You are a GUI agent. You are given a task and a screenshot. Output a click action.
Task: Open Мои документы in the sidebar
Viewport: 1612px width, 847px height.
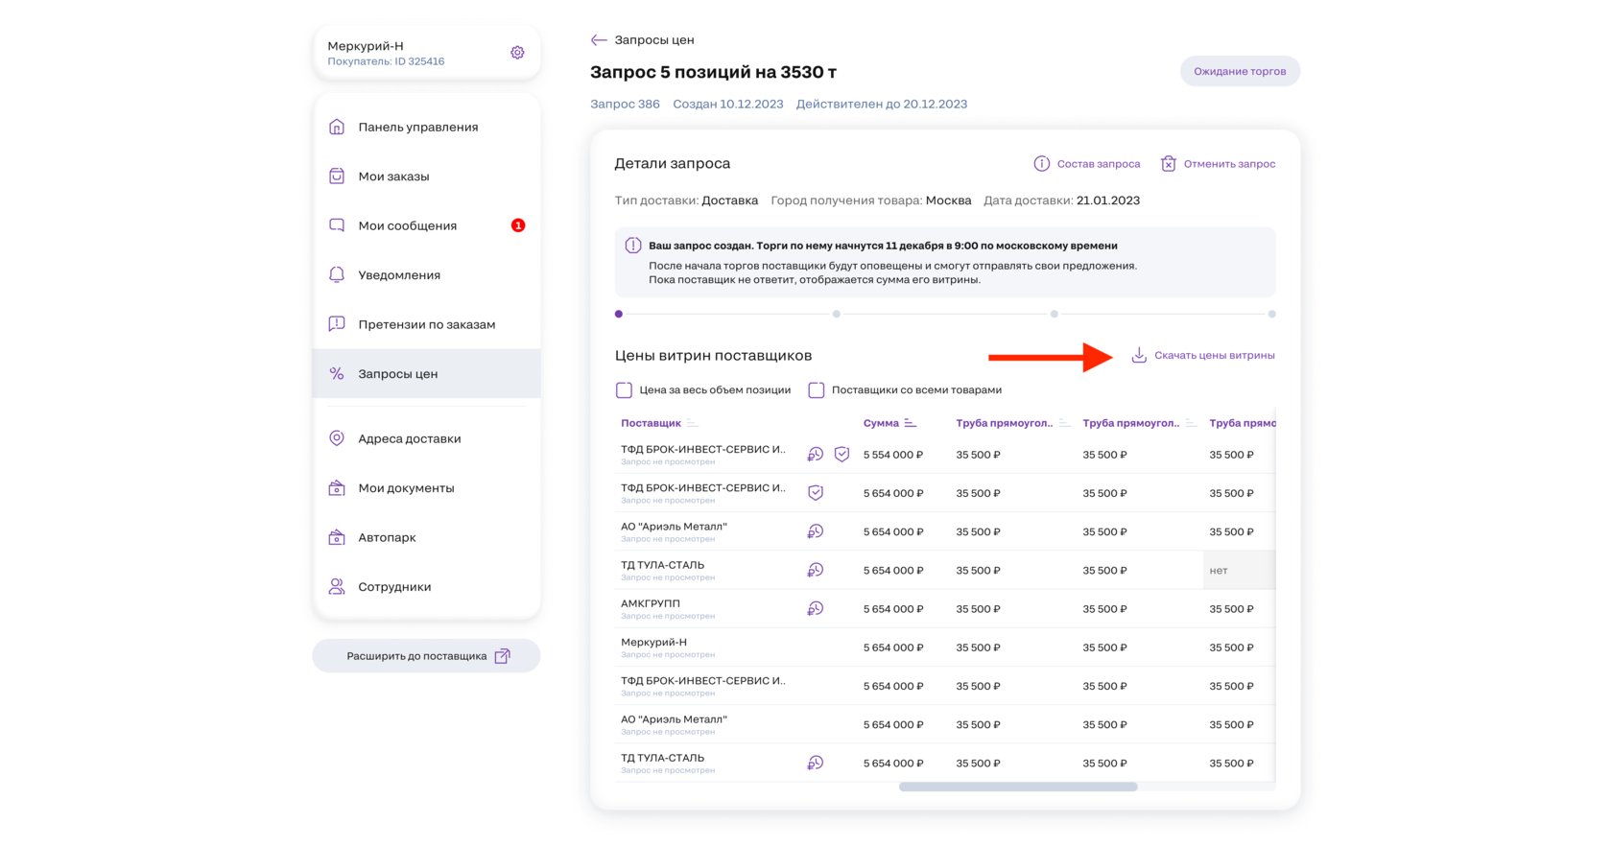(427, 488)
